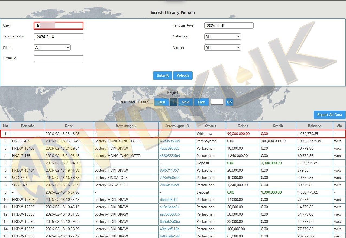Open the Pilih dropdown

[x=52, y=47]
